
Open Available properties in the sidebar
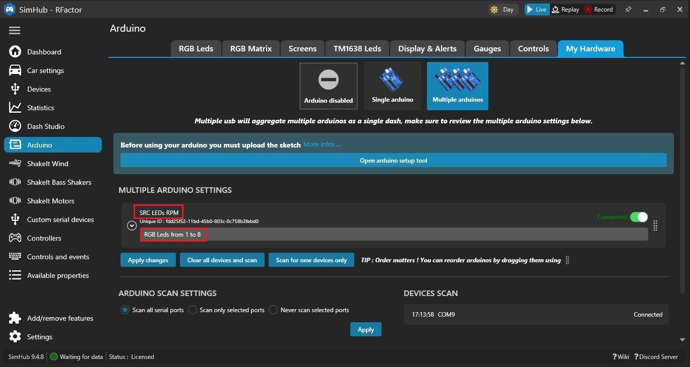tap(53, 275)
